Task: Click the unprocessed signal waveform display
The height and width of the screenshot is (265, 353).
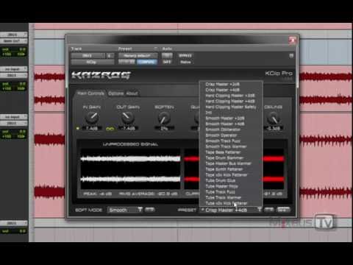Action: click(x=130, y=169)
